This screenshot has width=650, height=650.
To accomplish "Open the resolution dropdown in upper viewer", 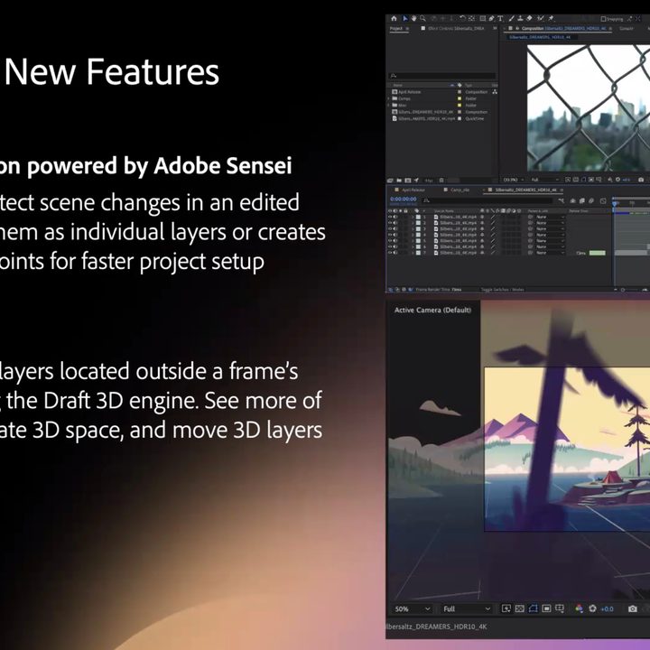I will point(543,180).
